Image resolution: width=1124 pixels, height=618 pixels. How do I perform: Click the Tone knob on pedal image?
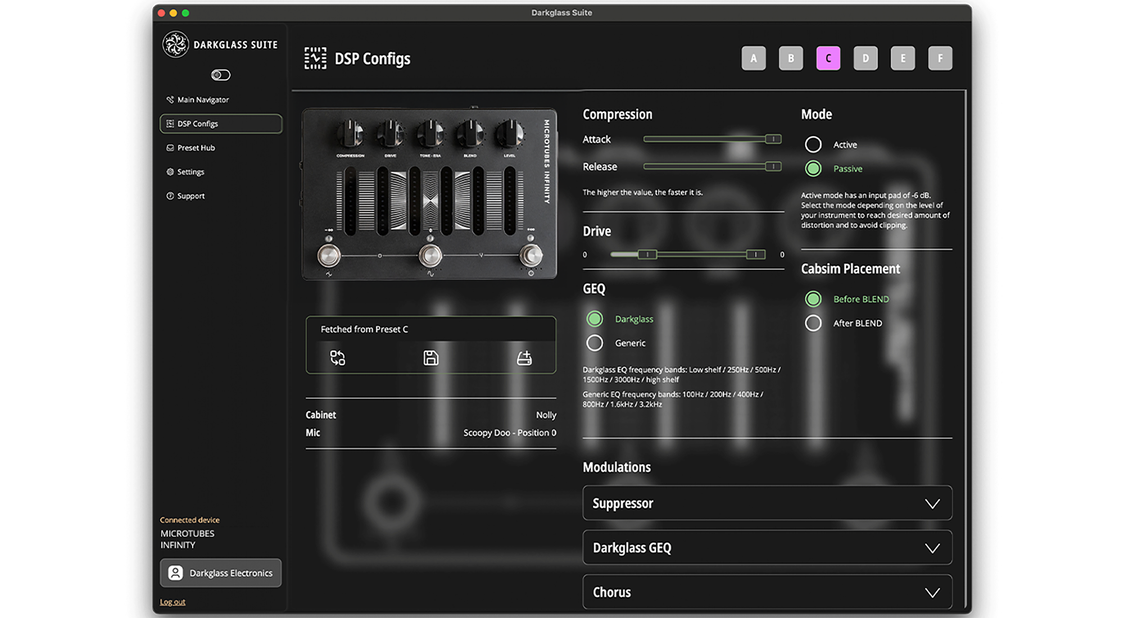pos(430,134)
